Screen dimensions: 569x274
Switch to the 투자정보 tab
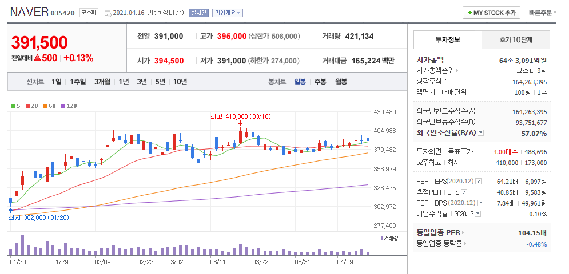(448, 39)
